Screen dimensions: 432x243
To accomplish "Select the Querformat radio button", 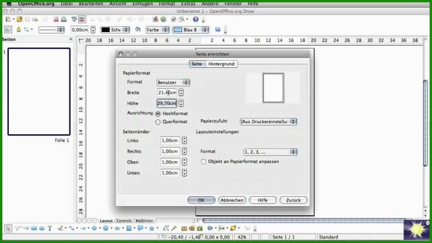I will 158,122.
